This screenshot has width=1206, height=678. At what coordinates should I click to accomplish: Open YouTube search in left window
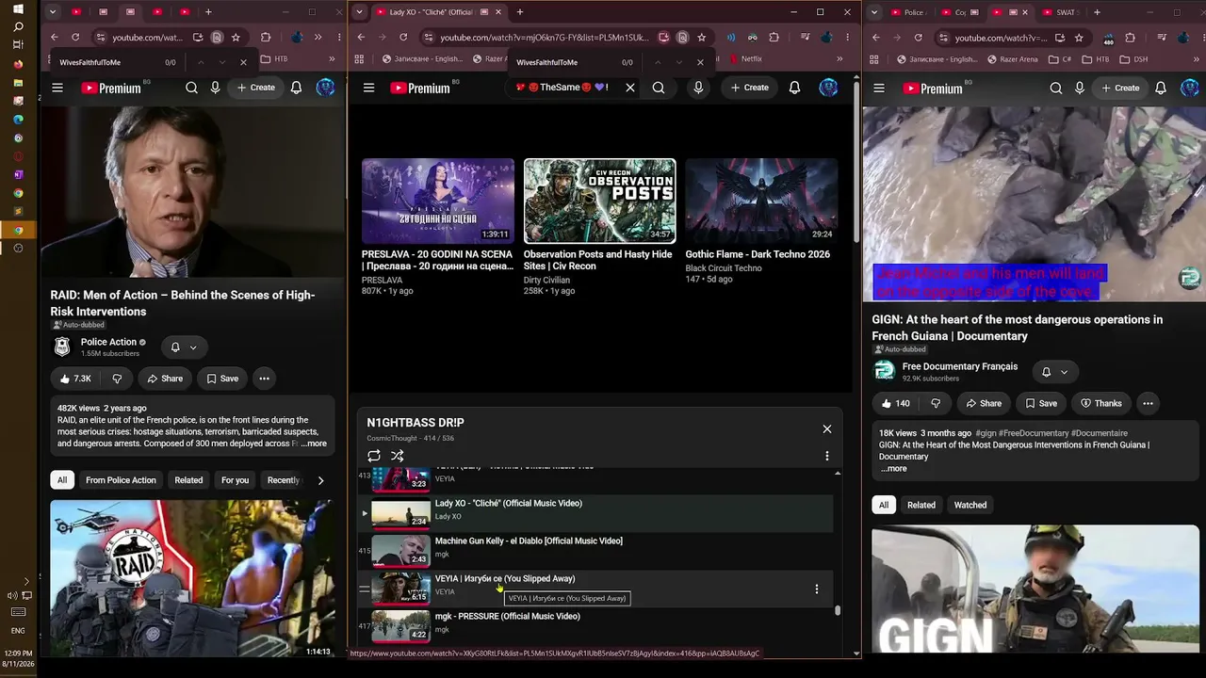pyautogui.click(x=191, y=88)
